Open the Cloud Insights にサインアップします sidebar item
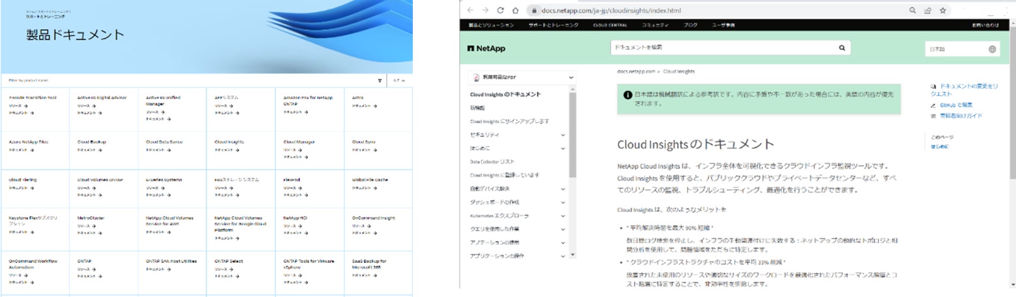1016x297 pixels. coord(510,122)
